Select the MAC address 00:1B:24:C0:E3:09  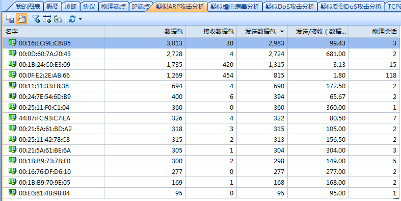(44, 65)
